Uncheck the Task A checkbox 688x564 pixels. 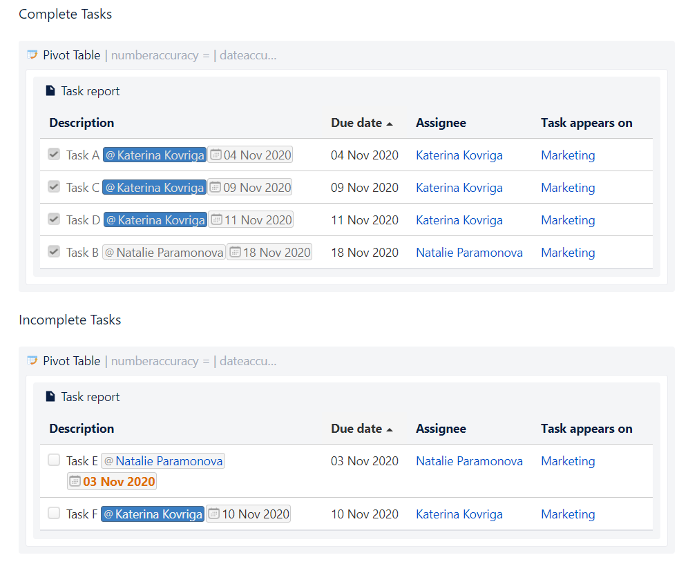point(54,155)
